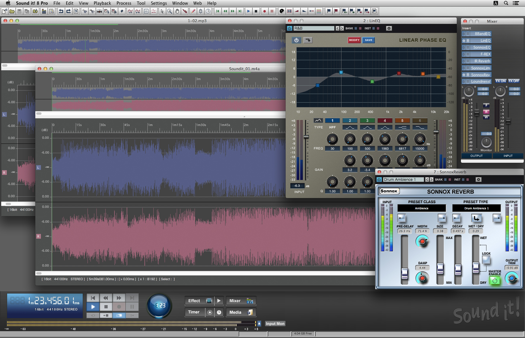The width and height of the screenshot is (525, 338).
Task: Open the Playback menu
Action: 102,3
